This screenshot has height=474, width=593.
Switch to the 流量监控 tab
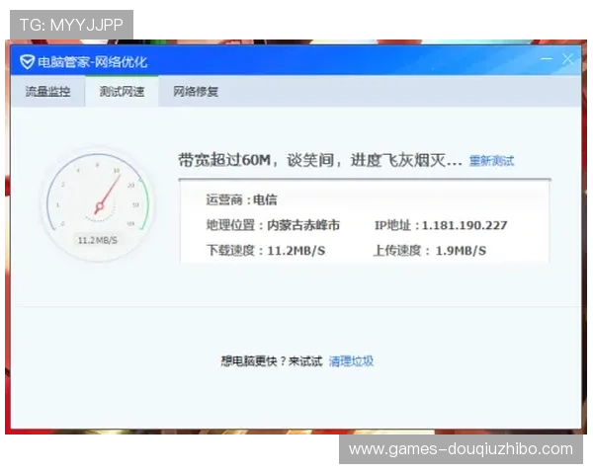coord(47,92)
